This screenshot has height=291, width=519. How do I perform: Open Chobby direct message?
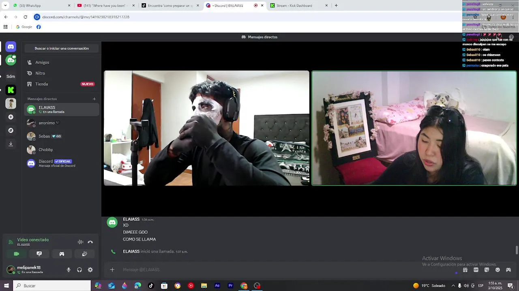62,150
